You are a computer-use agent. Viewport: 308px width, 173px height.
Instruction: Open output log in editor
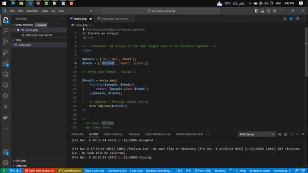point(292,135)
